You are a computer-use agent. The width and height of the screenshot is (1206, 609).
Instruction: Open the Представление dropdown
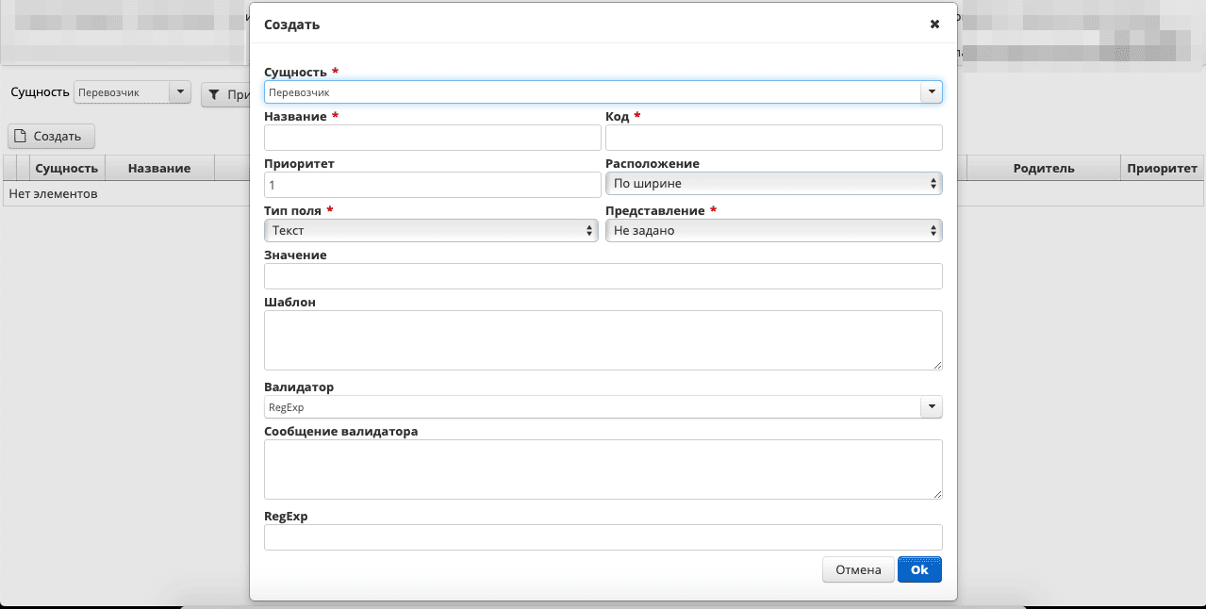click(x=773, y=230)
